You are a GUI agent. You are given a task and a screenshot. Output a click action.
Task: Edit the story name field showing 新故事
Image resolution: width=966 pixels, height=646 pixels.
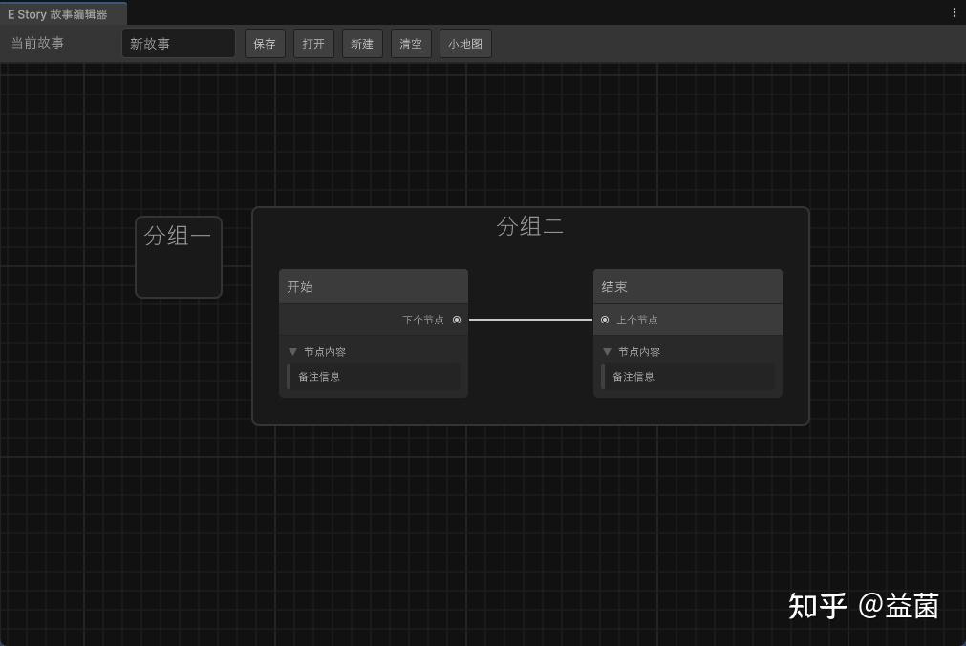point(178,42)
